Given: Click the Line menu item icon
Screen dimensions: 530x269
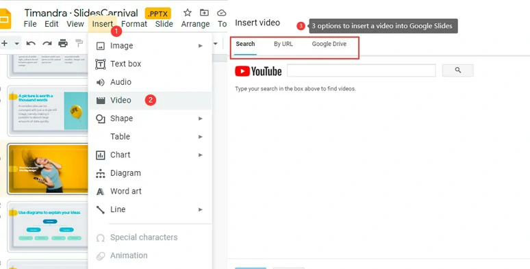Looking at the screenshot, I should pos(101,210).
